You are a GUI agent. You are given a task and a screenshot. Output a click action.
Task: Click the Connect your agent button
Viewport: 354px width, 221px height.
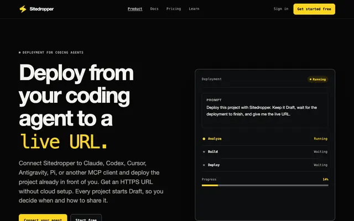coord(43,218)
